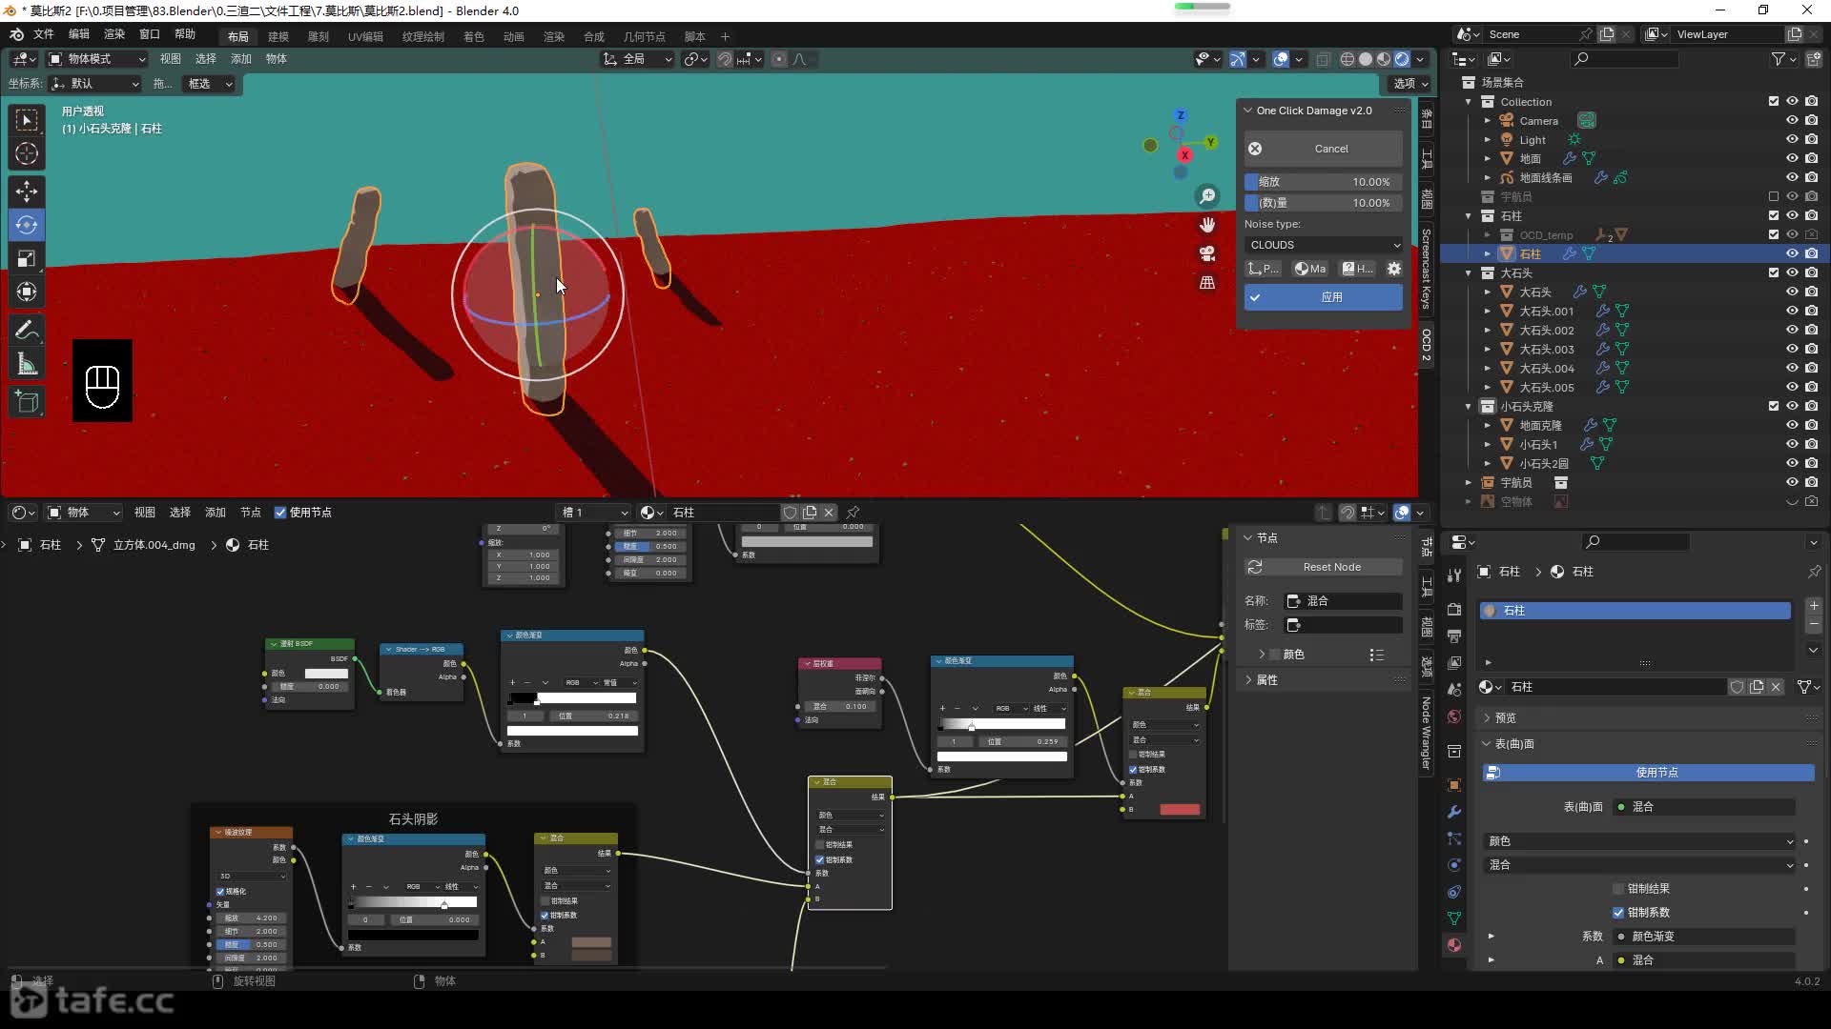Image resolution: width=1831 pixels, height=1029 pixels.
Task: Click the viewport zoom magnifier icon
Action: click(x=1207, y=196)
